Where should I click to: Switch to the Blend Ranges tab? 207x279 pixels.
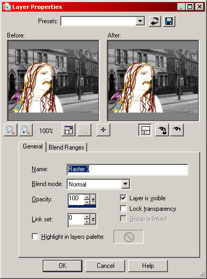click(67, 147)
